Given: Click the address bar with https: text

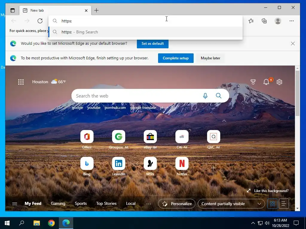Looking at the screenshot, I should 146,21.
